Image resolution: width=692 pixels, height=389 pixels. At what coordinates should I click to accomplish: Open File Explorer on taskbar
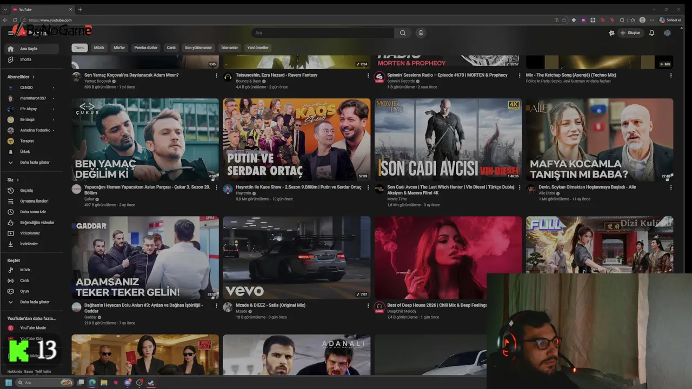coord(104,383)
